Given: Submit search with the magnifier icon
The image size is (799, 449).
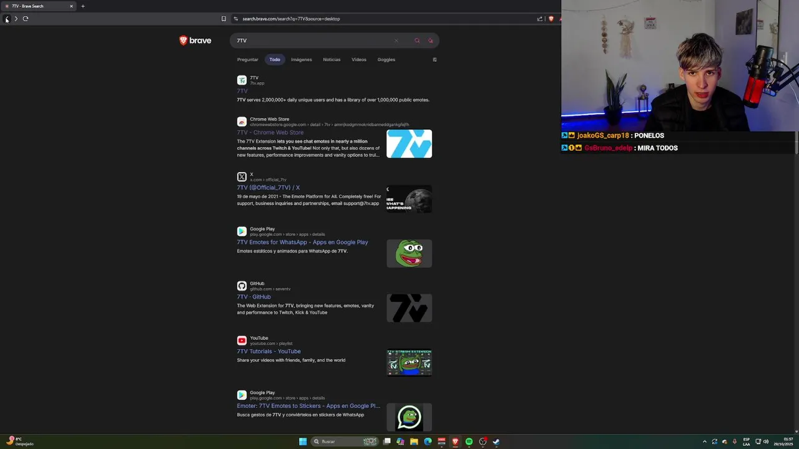Looking at the screenshot, I should [x=417, y=41].
